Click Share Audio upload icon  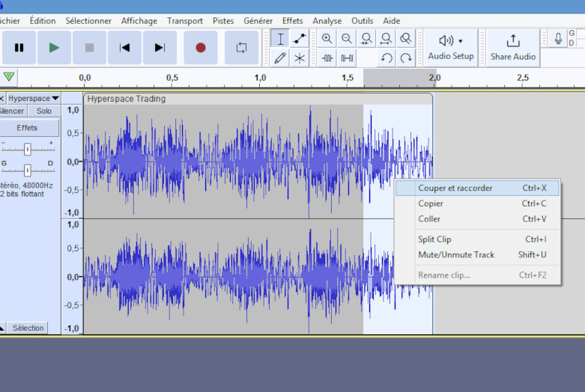pos(513,40)
